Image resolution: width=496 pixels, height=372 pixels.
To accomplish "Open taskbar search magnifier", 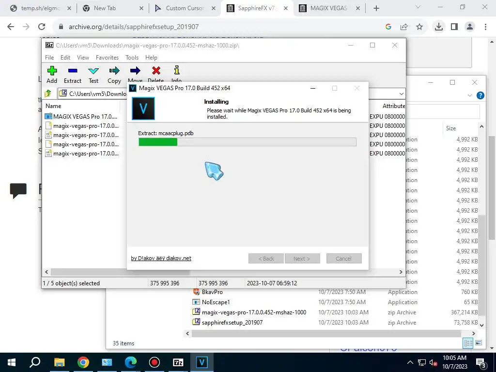I will pos(35,362).
